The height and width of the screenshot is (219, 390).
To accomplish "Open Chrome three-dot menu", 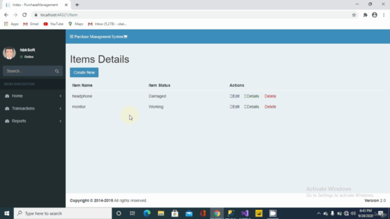I will (x=384, y=15).
